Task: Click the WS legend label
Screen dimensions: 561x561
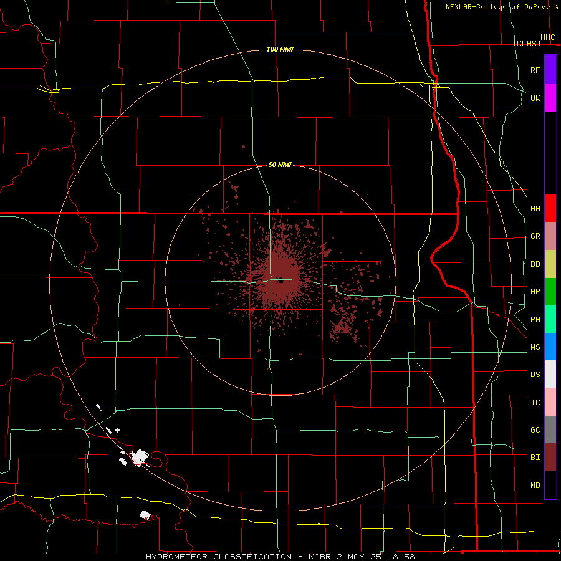Action: [x=535, y=347]
